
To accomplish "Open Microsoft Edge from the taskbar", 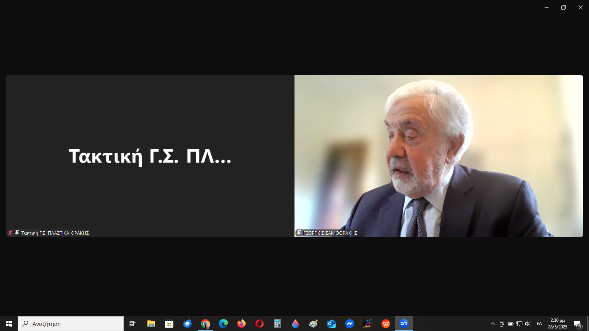I will coord(223,324).
